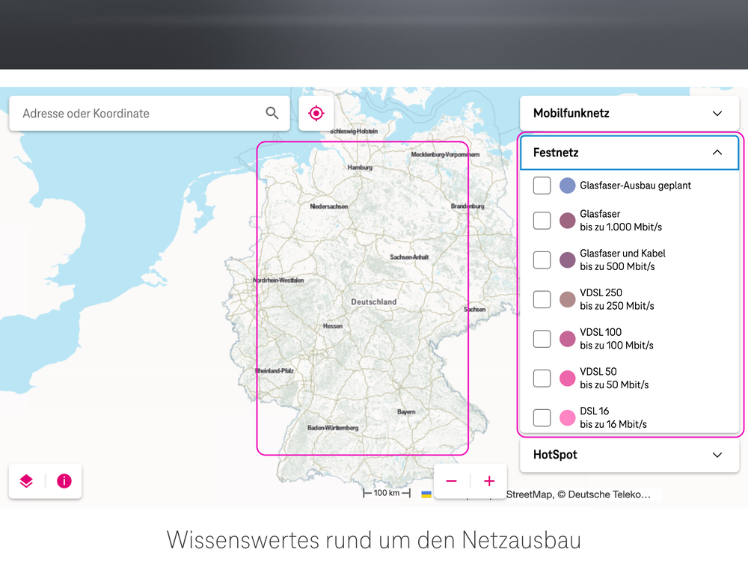Click the Glasfaser und Kabel color dot

pyautogui.click(x=567, y=260)
